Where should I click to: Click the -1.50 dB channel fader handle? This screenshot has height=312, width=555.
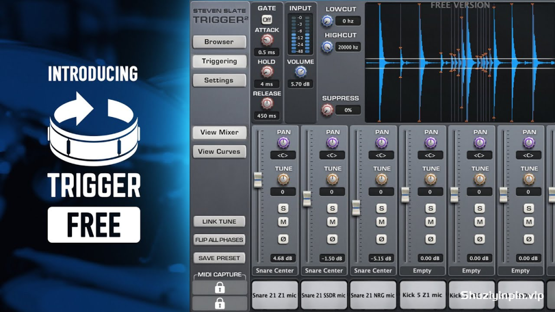307,198
